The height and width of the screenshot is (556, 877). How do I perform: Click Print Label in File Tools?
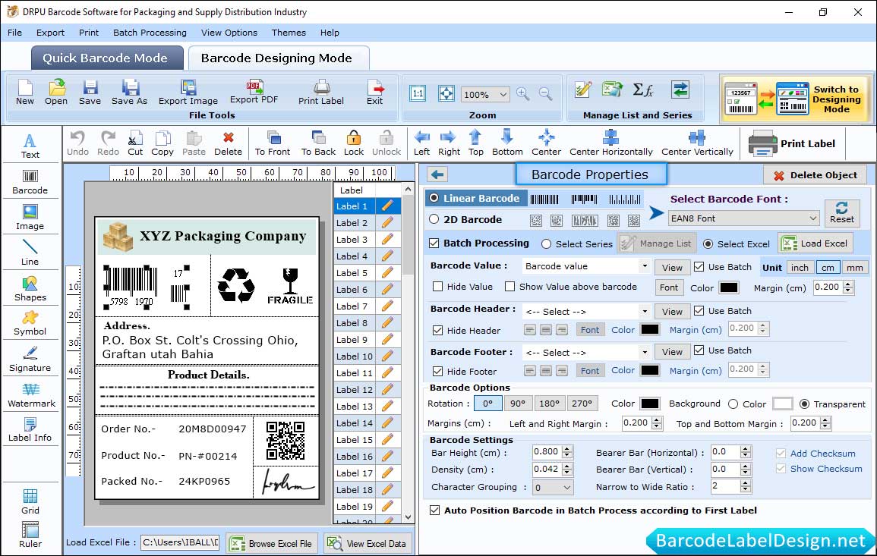[321, 93]
